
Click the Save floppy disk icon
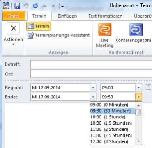coord(17,6)
